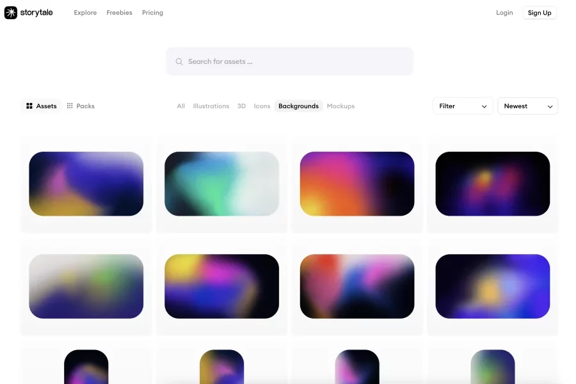Go to Freebies in navigation

119,13
